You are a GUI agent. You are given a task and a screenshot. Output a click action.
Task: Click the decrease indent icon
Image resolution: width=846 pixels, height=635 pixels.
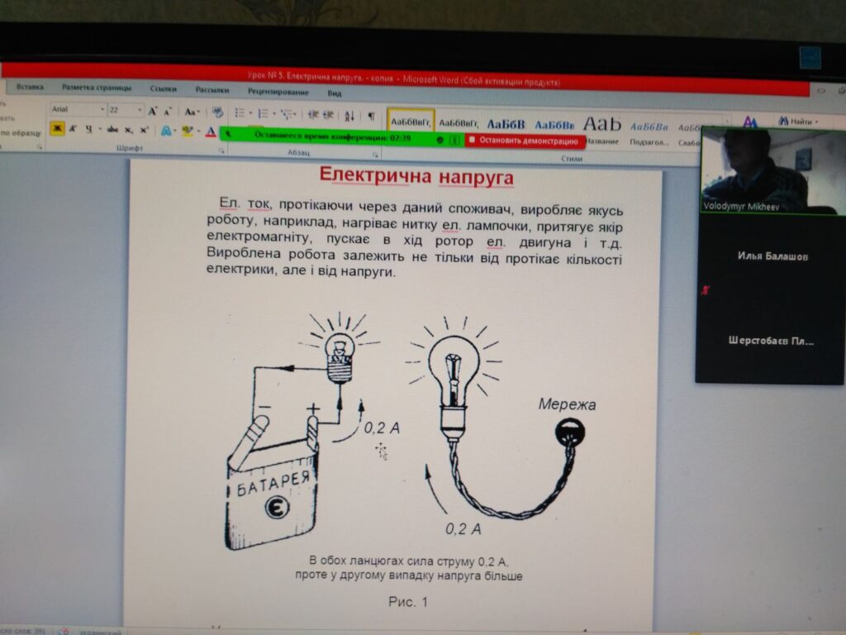pos(312,114)
